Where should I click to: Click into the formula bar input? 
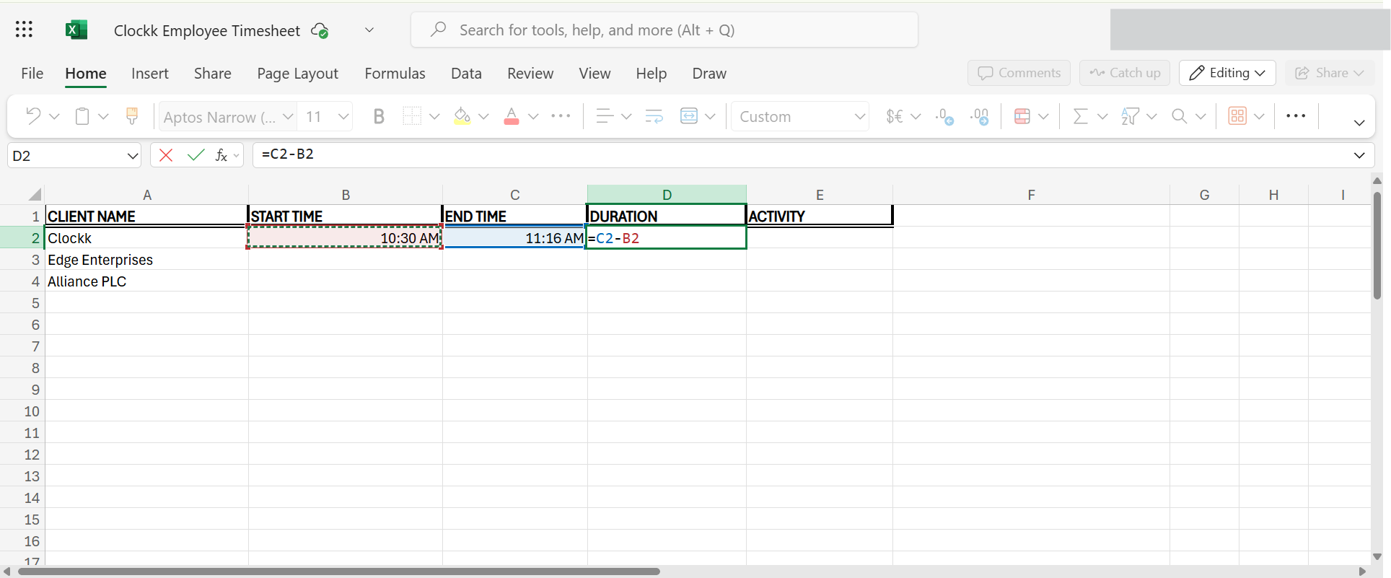point(801,154)
